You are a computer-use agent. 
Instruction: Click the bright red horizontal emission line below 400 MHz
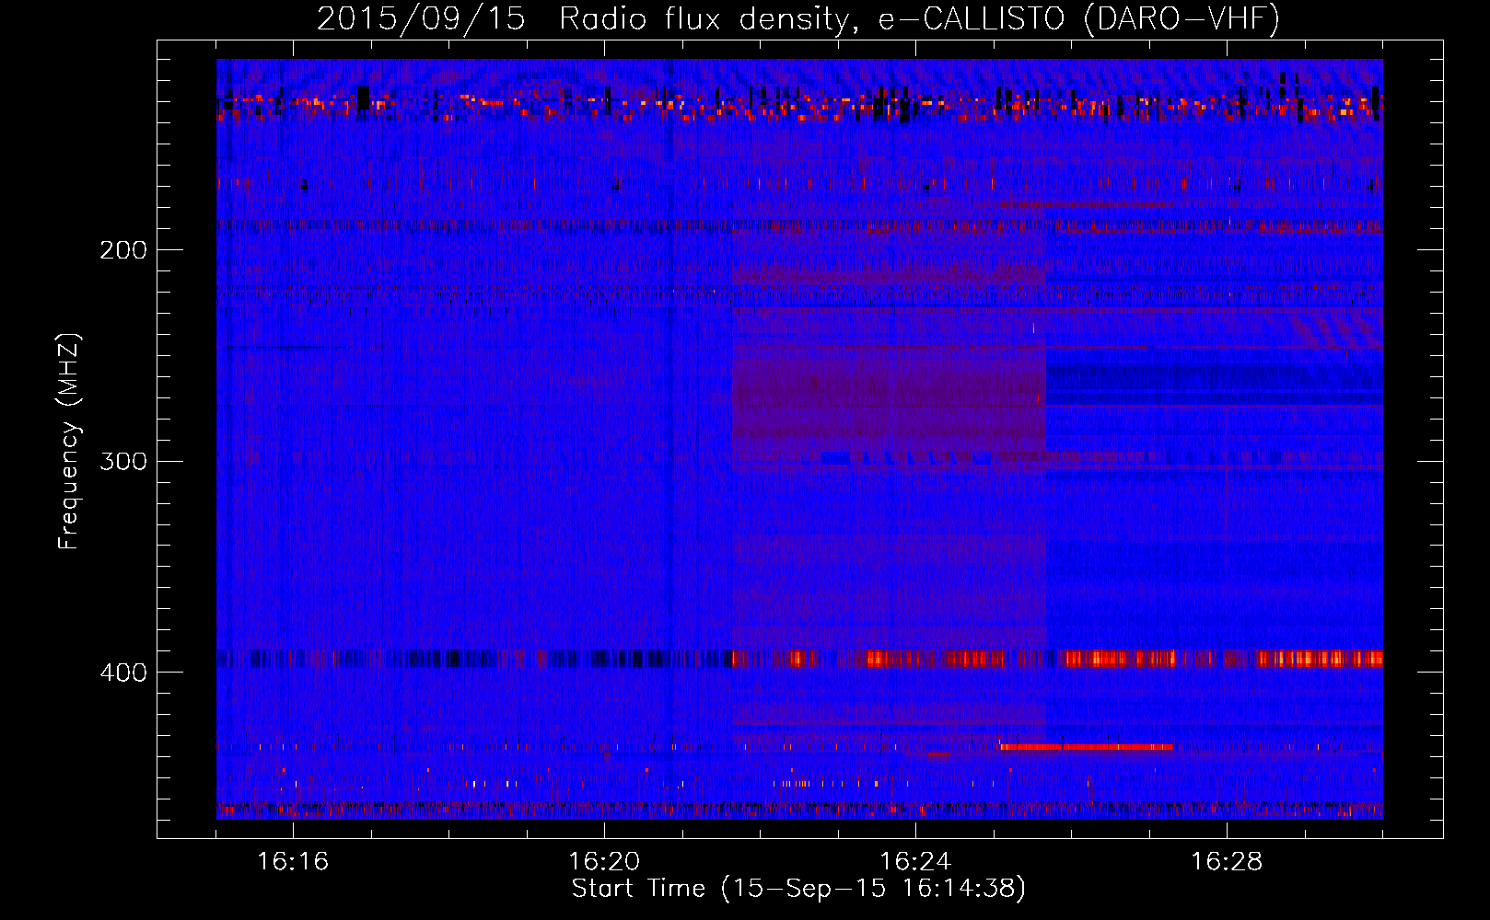(x=1087, y=747)
